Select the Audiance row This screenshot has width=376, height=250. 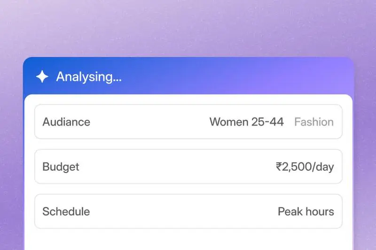click(188, 122)
